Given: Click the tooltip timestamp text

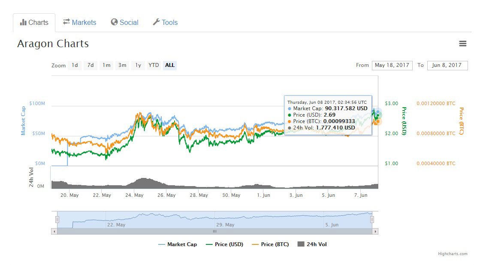Looking at the screenshot, I should click(x=327, y=102).
